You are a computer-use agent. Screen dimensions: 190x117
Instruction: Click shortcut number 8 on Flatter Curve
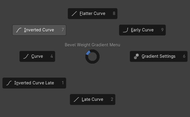pos(114,13)
